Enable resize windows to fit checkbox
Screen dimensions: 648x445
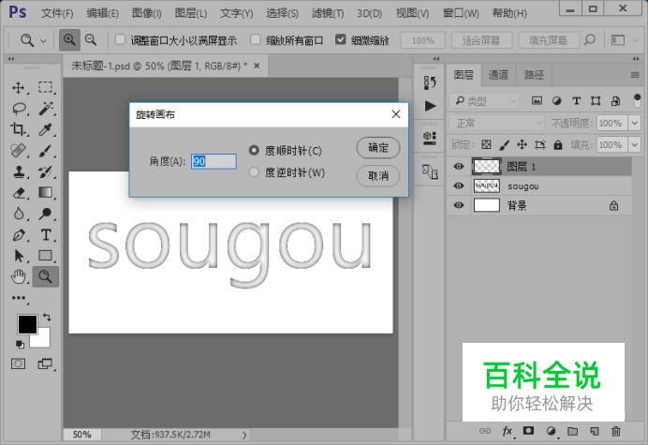120,39
